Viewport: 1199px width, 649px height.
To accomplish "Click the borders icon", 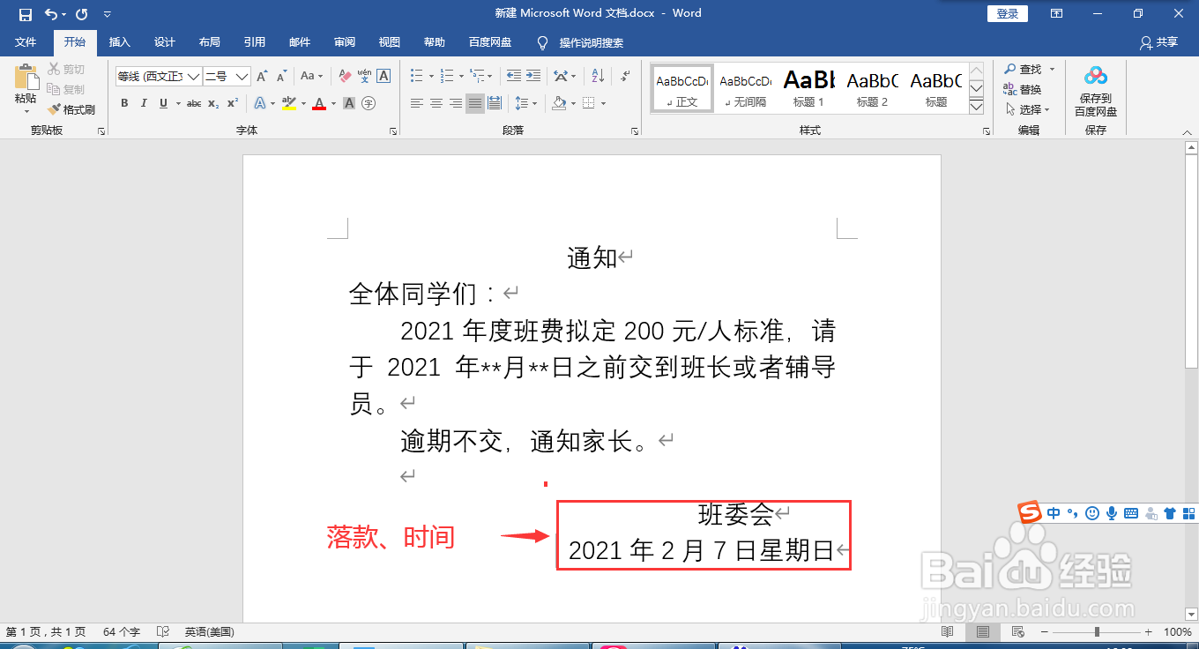I will click(x=589, y=103).
